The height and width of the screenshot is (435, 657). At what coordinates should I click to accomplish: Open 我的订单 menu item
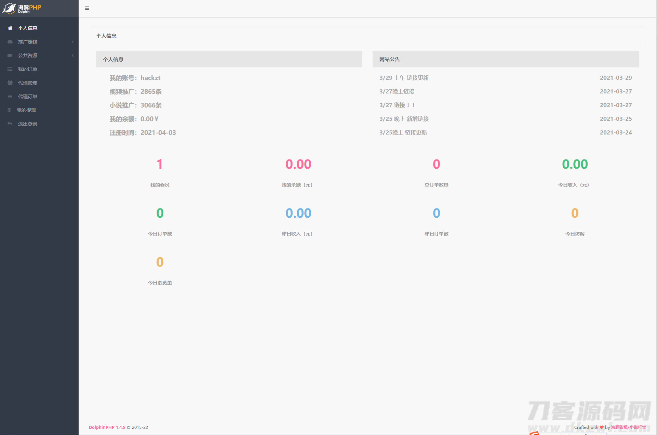coord(28,69)
